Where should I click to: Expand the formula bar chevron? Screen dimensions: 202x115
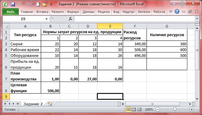point(197,19)
